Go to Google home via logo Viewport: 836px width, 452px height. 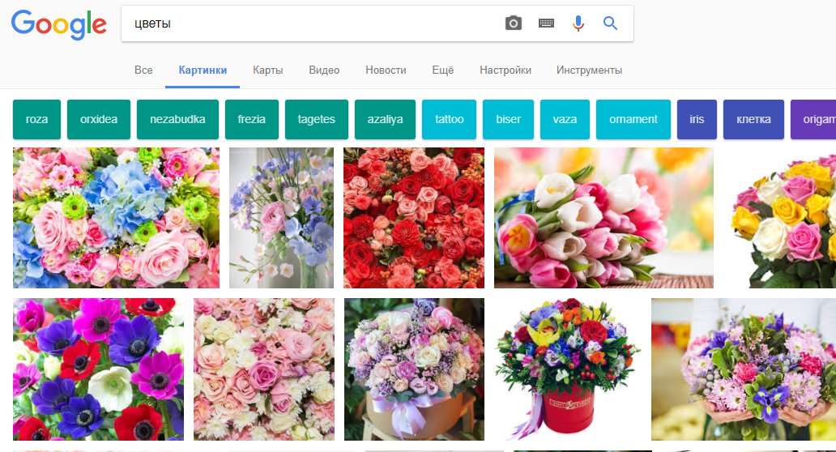coord(58,24)
